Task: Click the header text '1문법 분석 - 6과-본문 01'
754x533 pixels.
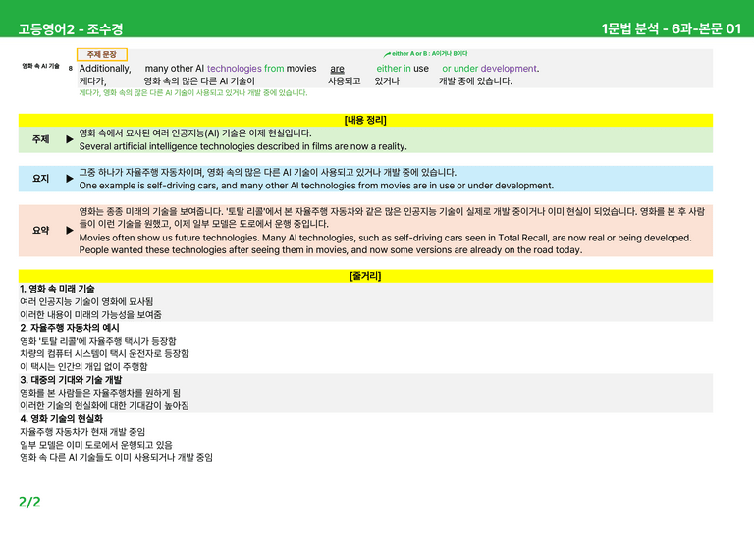Action: pos(672,28)
